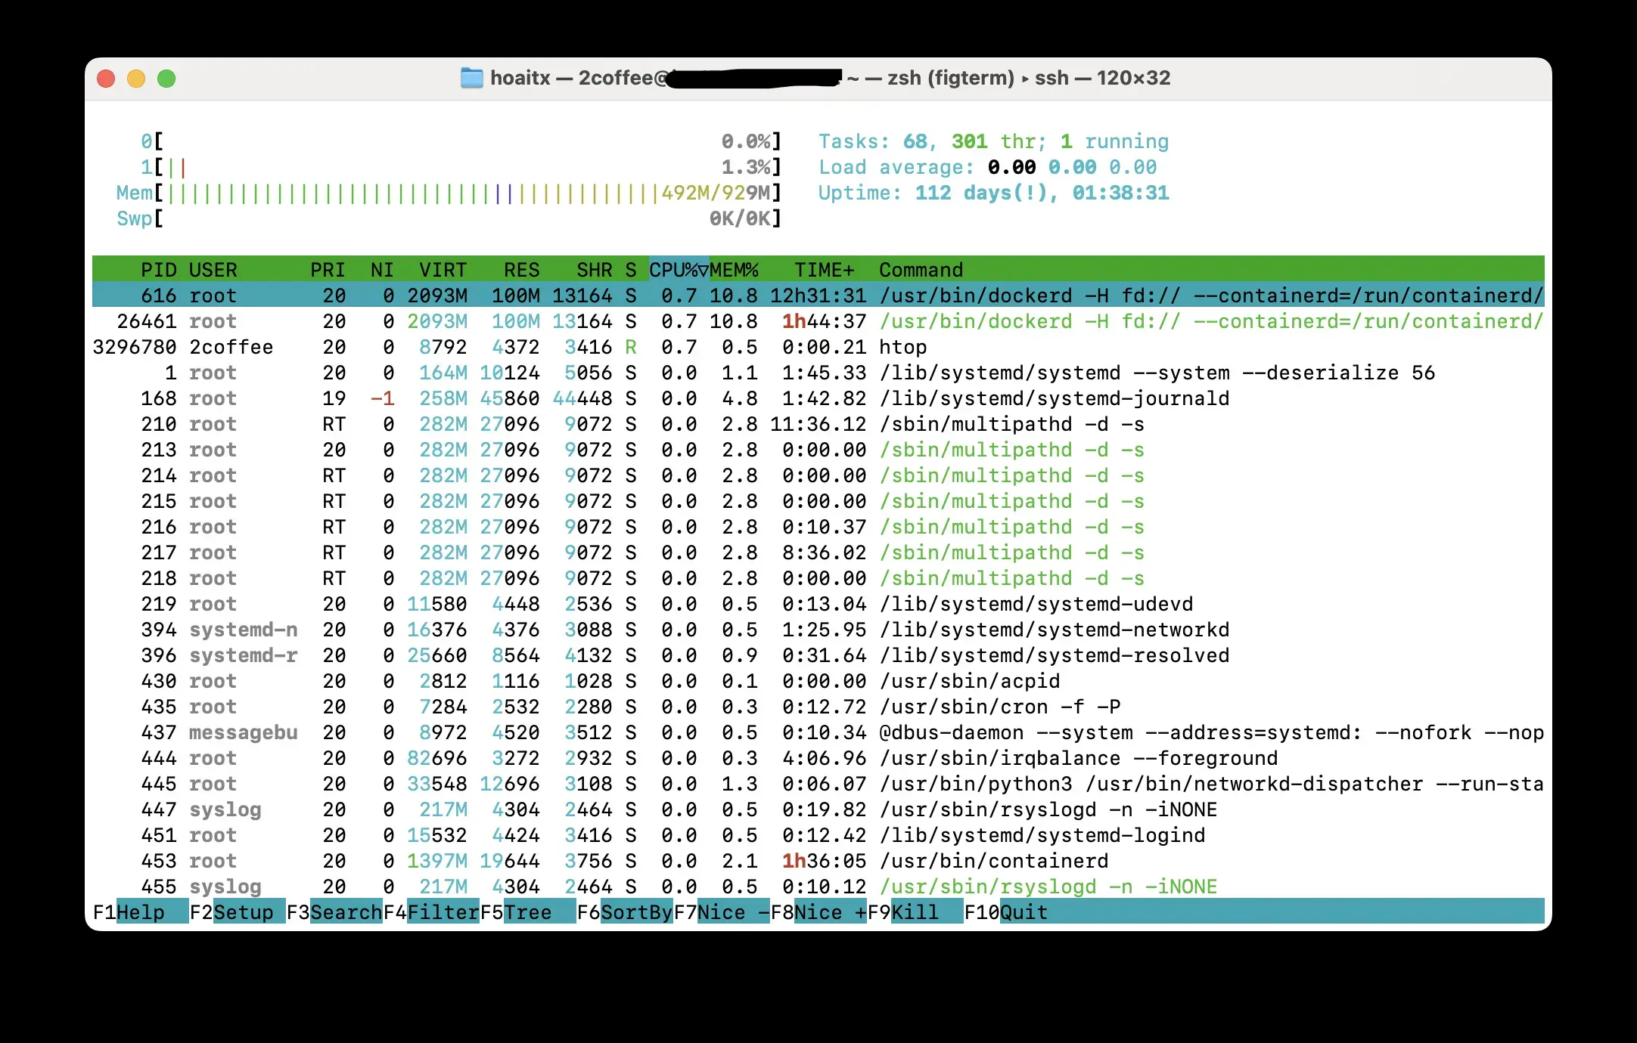Screen dimensions: 1637x1043
Task: Click the CPU 1 usage meter
Action: (x=460, y=167)
